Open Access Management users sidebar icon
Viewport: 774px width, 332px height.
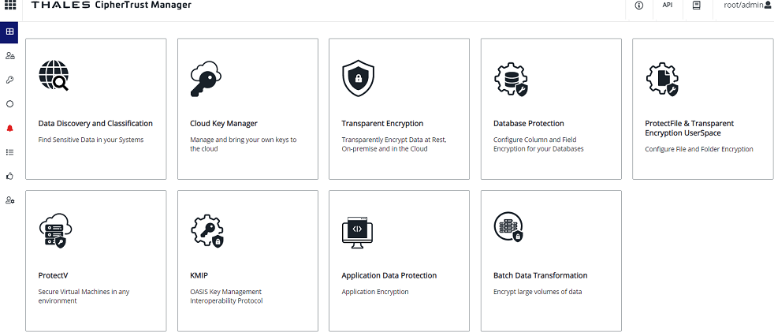pyautogui.click(x=9, y=56)
